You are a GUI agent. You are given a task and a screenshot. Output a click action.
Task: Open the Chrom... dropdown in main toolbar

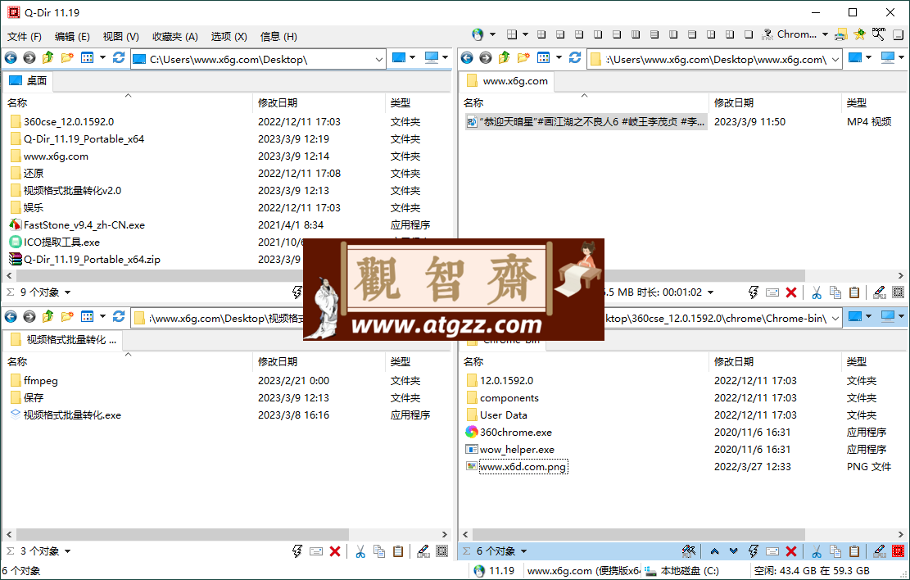tap(825, 35)
